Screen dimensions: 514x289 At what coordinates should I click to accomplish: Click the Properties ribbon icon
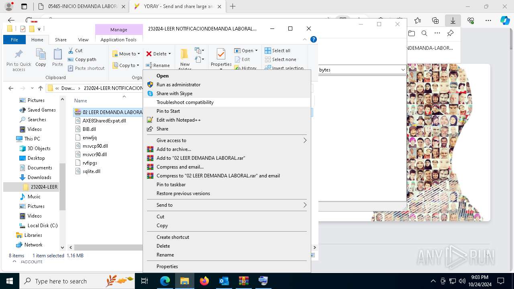point(221,59)
